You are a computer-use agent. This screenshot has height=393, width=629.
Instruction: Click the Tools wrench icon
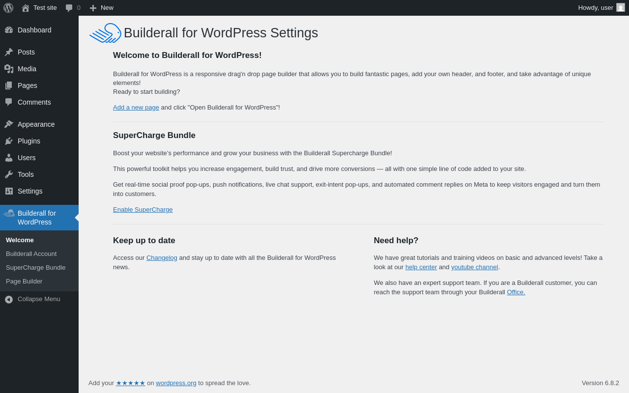tap(9, 174)
